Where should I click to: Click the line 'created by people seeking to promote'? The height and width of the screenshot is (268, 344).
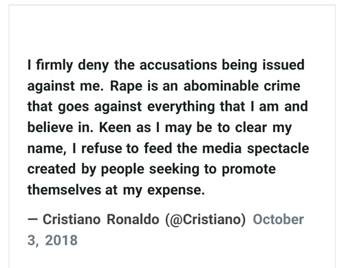click(151, 170)
